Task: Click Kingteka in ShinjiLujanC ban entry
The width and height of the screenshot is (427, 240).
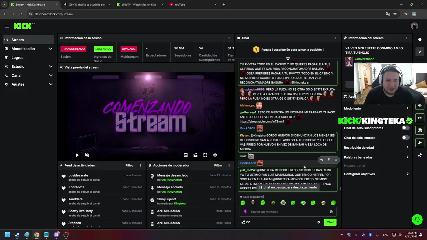Action: 180,203
